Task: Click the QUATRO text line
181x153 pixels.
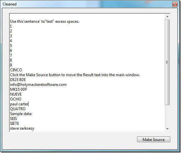Action: pyautogui.click(x=18, y=109)
